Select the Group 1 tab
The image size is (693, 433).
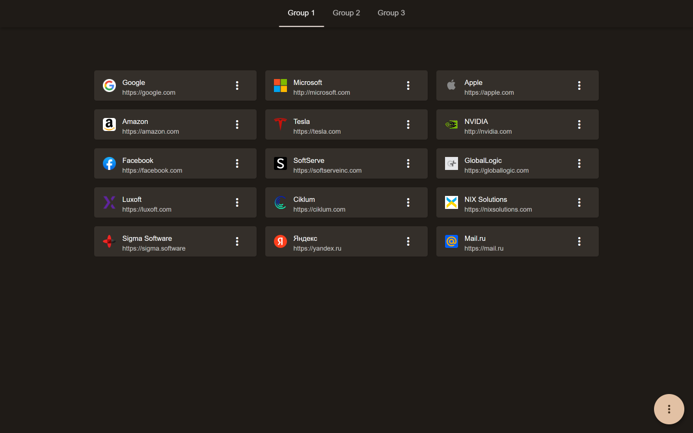pyautogui.click(x=302, y=13)
